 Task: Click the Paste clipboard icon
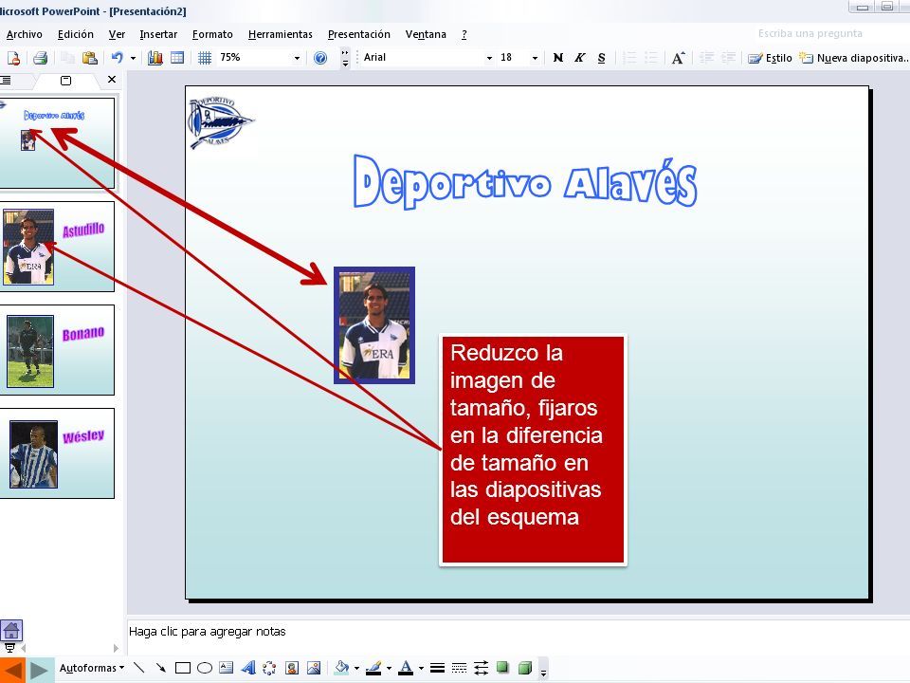(x=90, y=58)
